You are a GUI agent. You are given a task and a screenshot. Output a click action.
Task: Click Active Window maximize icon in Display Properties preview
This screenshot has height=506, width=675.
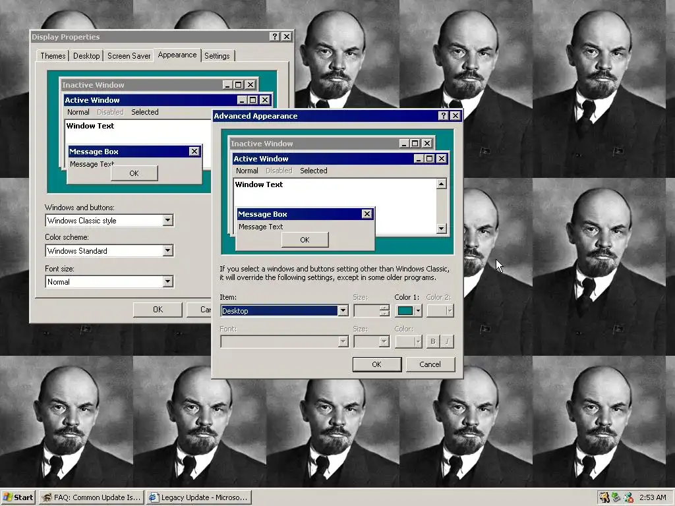point(252,100)
